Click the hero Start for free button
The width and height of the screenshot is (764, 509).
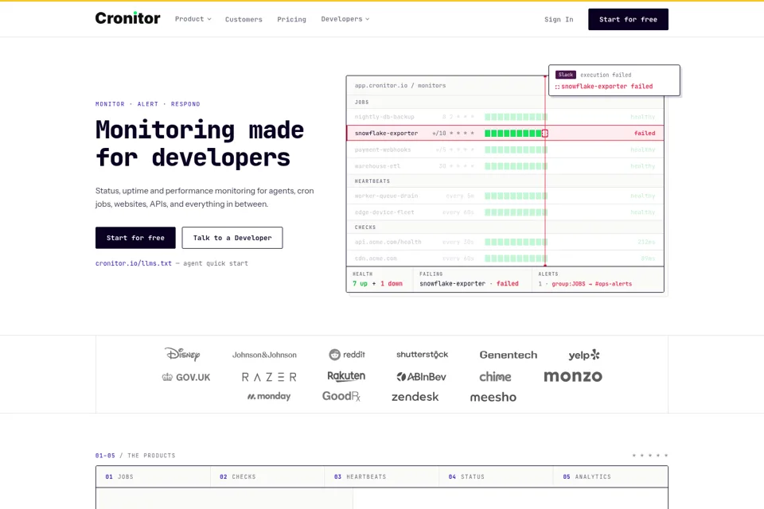[135, 238]
